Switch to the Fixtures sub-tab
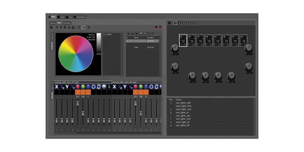This screenshot has height=152, width=304. (53, 23)
